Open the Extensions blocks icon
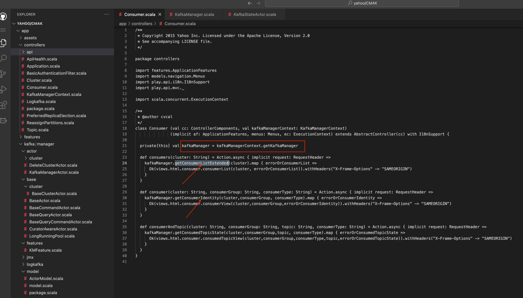Image resolution: width=523 pixels, height=298 pixels. click(3, 105)
